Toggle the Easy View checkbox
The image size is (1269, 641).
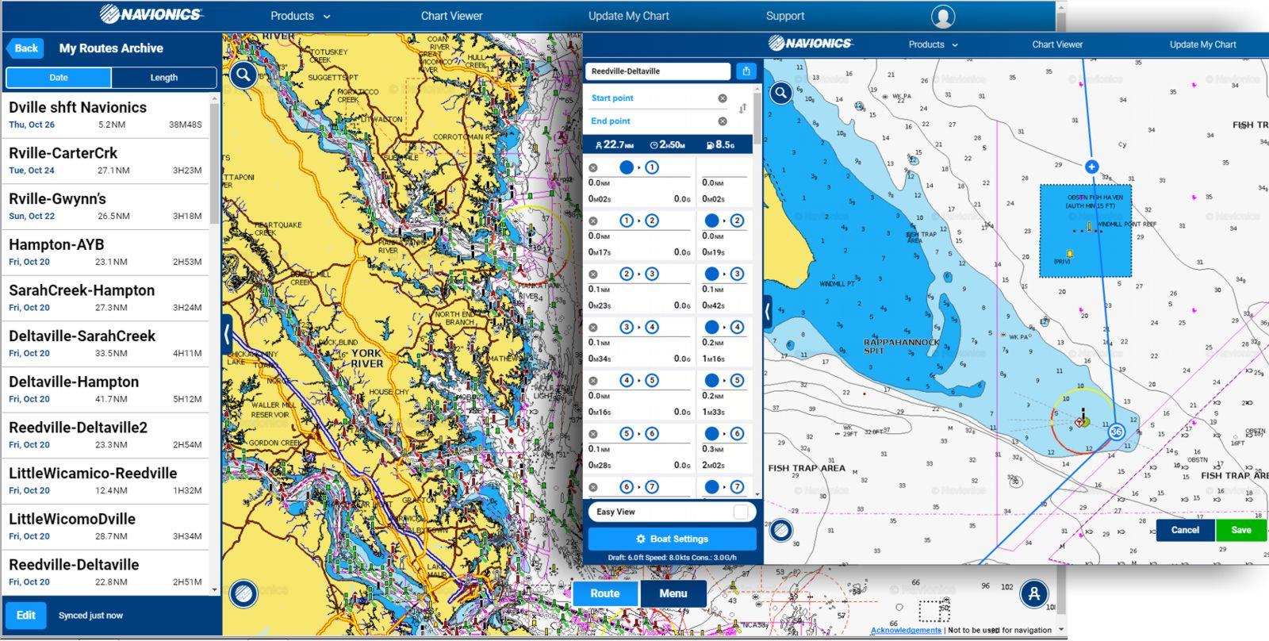click(740, 512)
